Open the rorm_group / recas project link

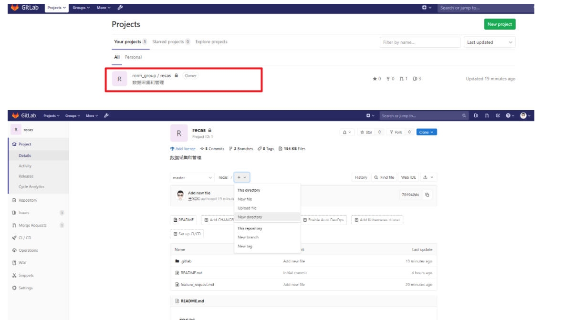(151, 75)
